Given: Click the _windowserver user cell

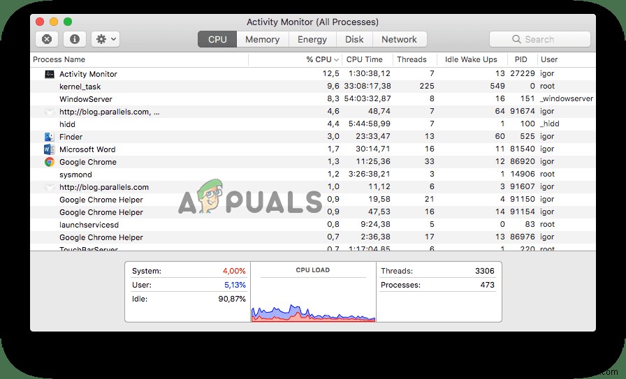Looking at the screenshot, I should (x=567, y=99).
